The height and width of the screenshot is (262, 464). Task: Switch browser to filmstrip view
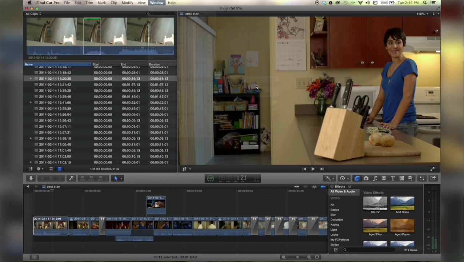coord(51,169)
